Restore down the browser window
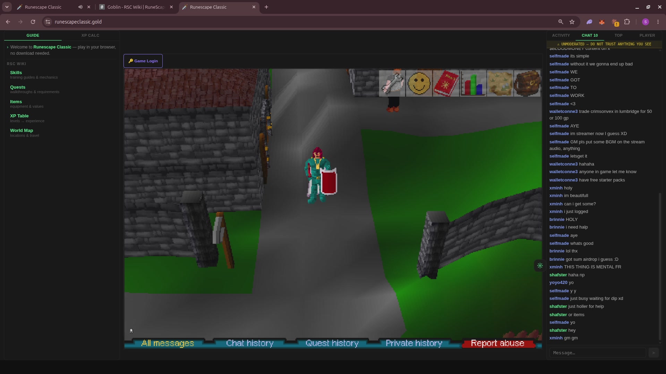 pos(648,7)
